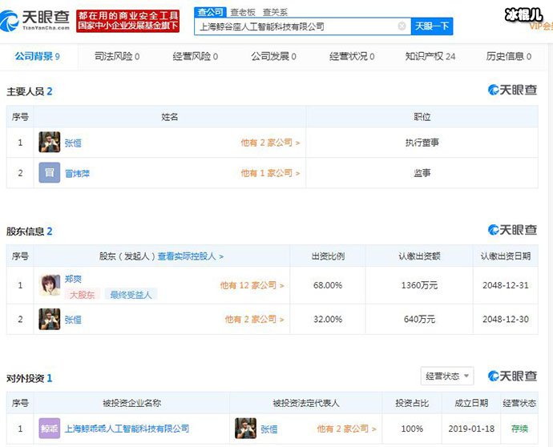This screenshot has height=447, width=553.
Task: Open the 司法风险 tab
Action: (117, 56)
